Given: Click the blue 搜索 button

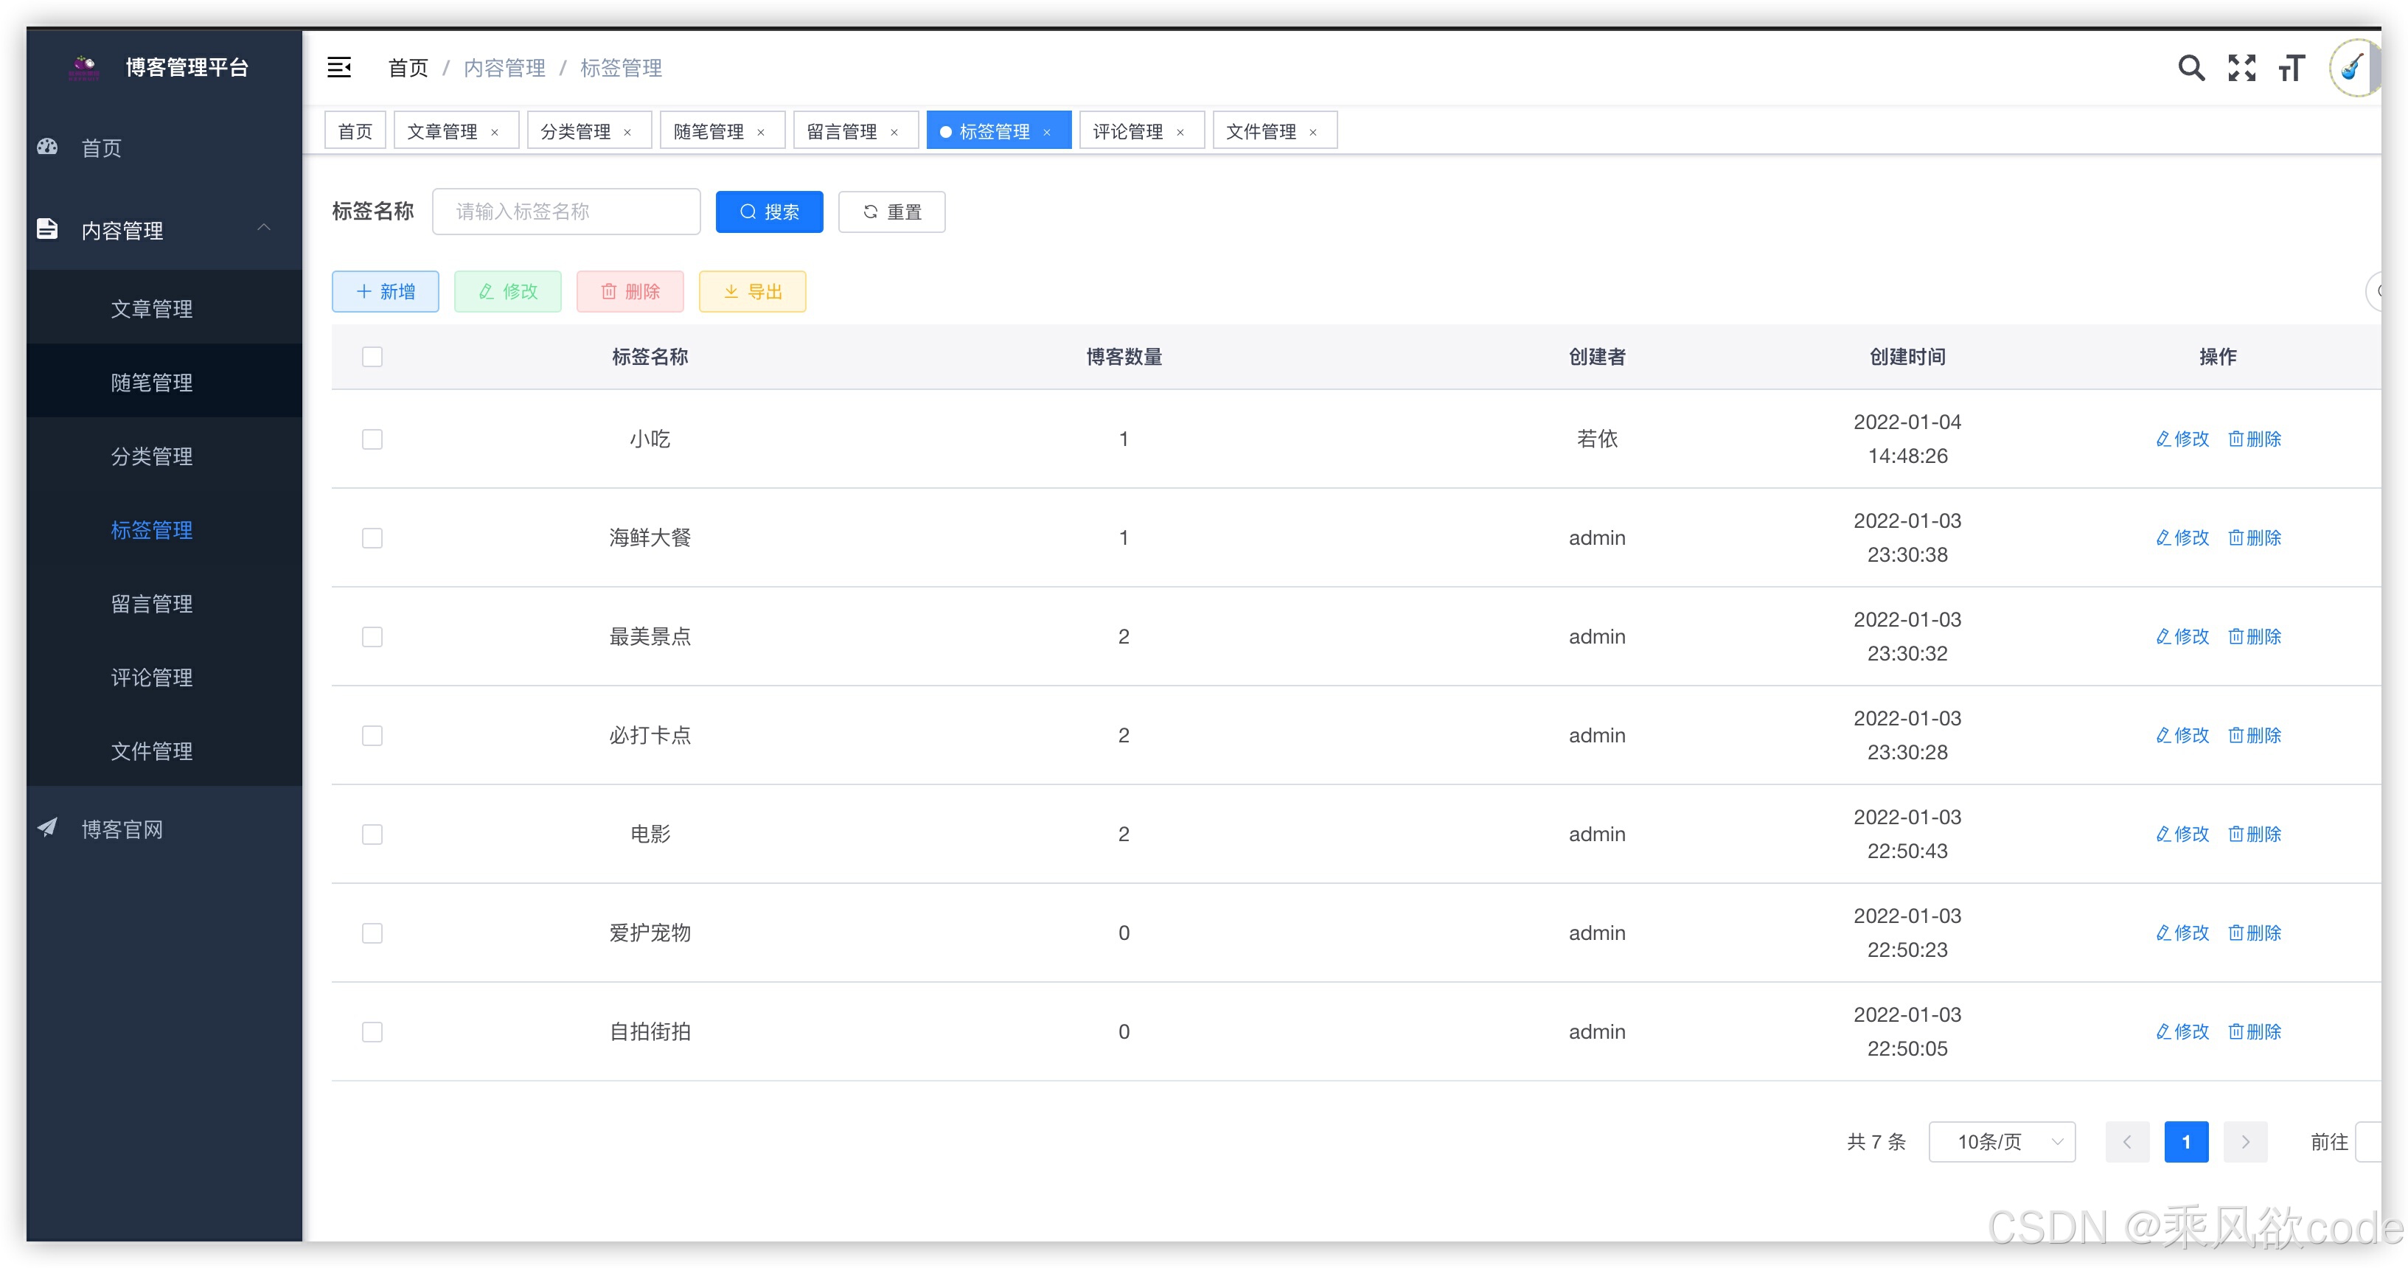Looking at the screenshot, I should [768, 212].
